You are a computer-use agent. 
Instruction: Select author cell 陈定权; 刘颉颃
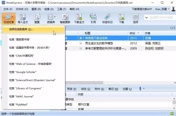point(154,48)
